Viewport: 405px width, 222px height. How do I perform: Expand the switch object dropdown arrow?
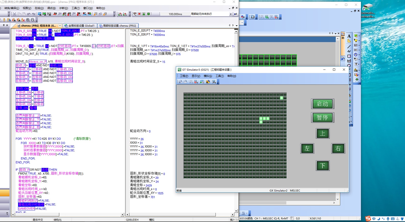pyautogui.click(x=359, y=36)
